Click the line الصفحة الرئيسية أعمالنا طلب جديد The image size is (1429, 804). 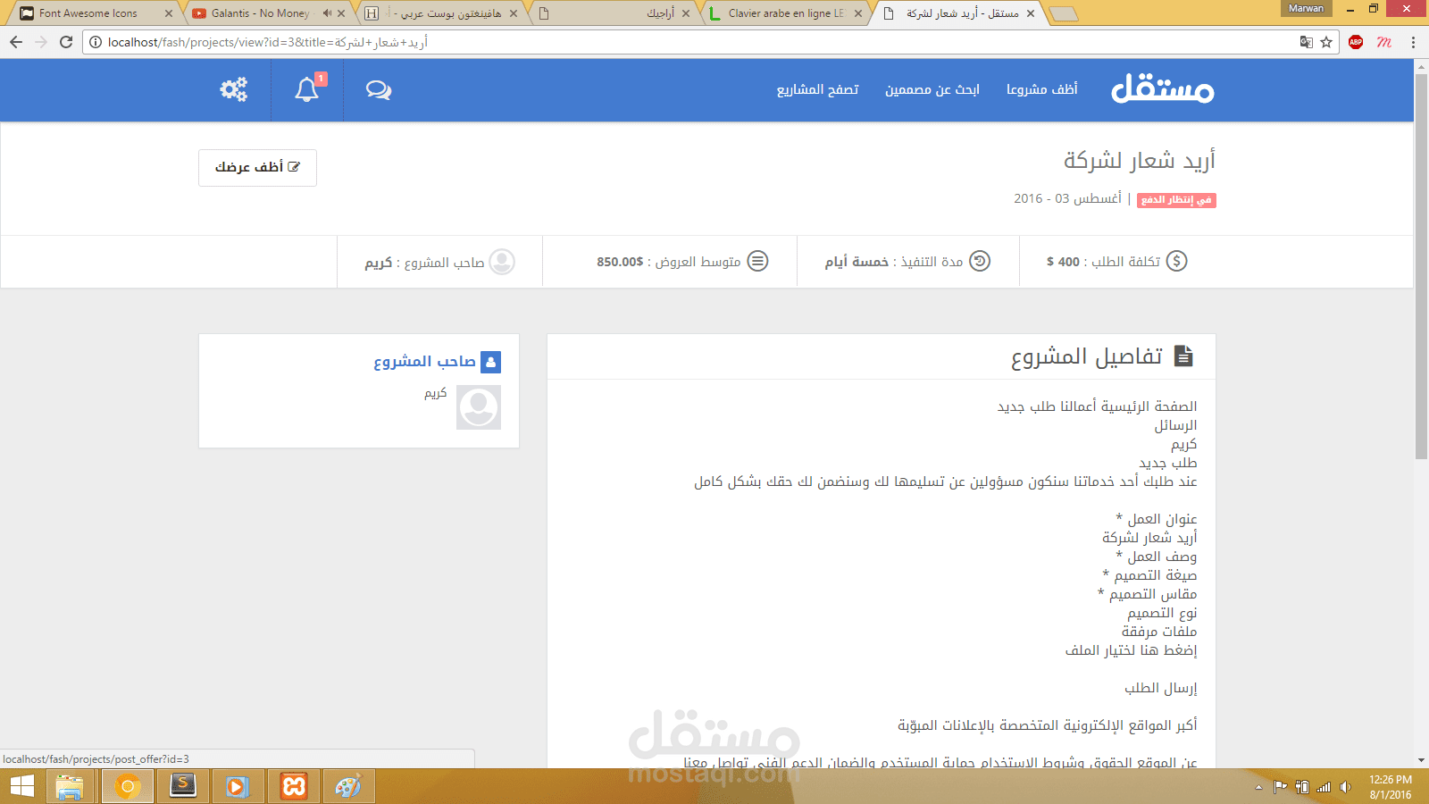[1097, 406]
